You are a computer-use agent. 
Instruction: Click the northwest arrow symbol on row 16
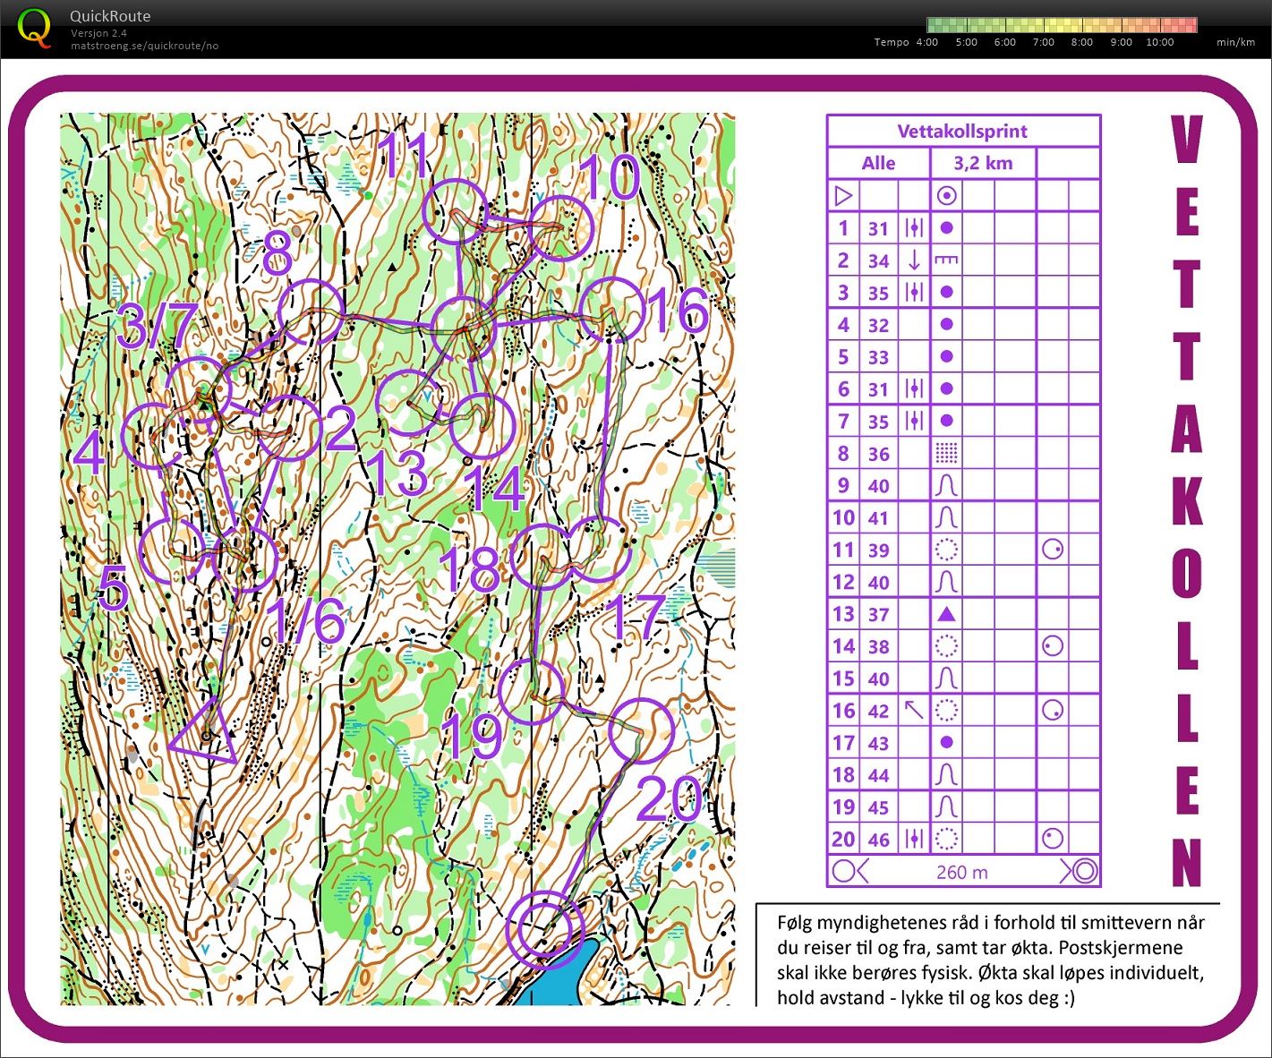point(913,711)
